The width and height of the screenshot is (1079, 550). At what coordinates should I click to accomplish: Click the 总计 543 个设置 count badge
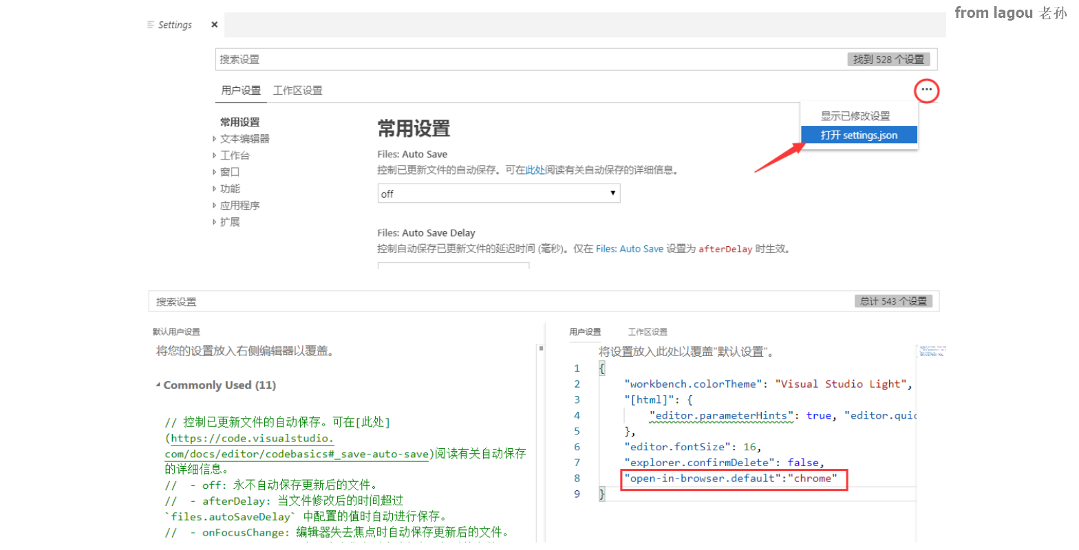point(893,301)
